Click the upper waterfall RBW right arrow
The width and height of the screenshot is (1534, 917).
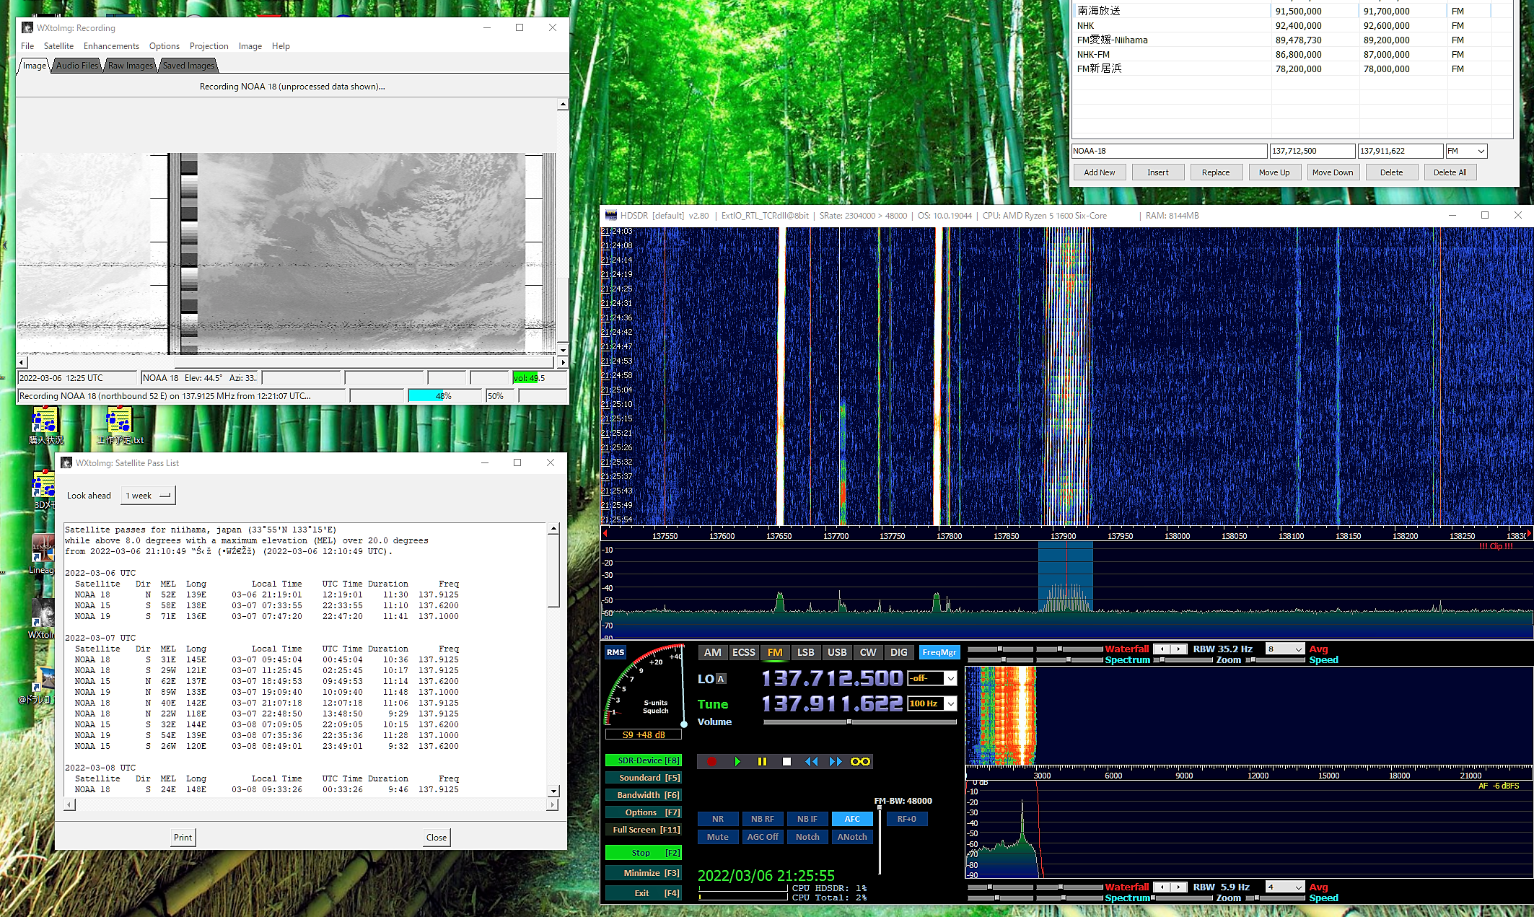(1179, 649)
